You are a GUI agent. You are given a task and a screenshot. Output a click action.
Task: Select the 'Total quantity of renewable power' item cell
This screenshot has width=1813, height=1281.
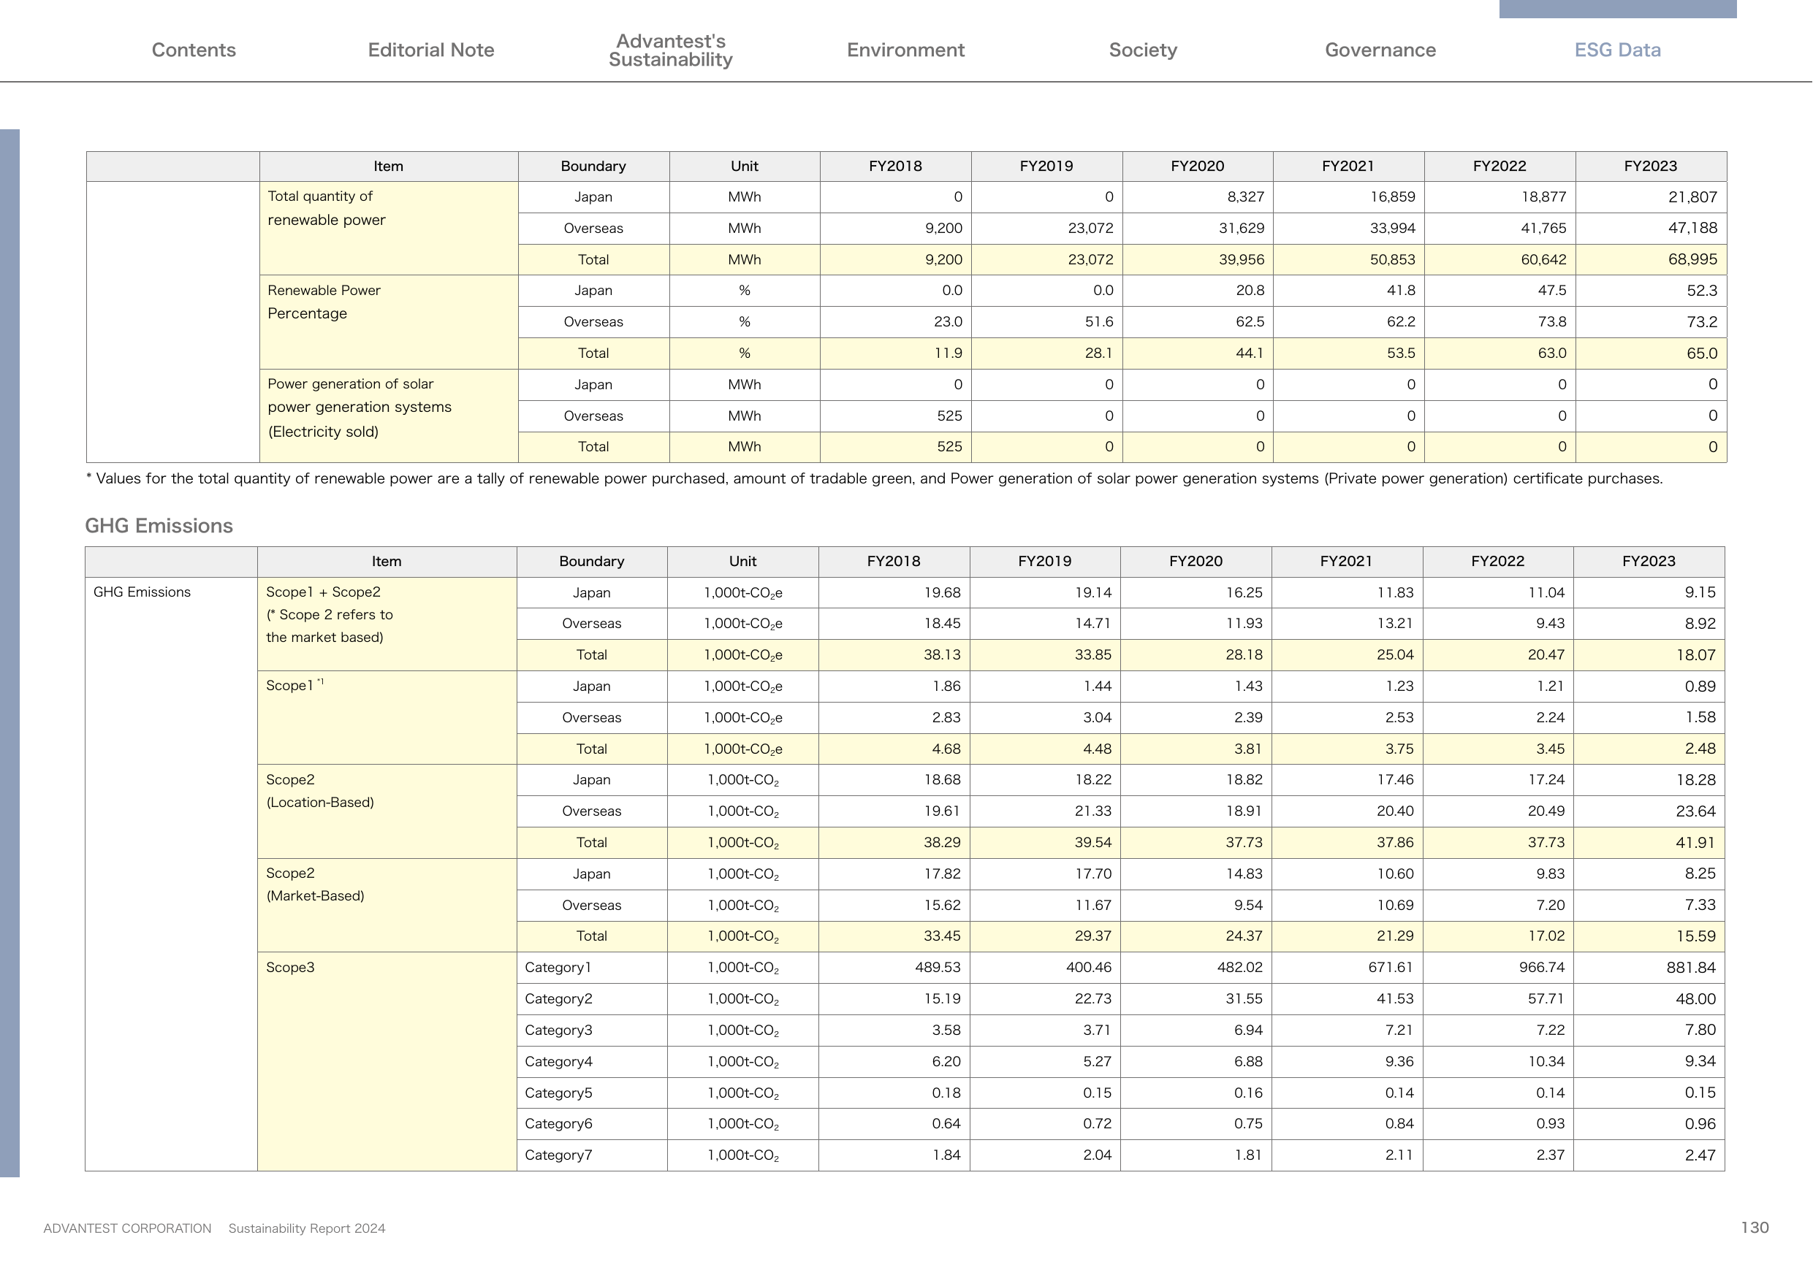(x=389, y=228)
